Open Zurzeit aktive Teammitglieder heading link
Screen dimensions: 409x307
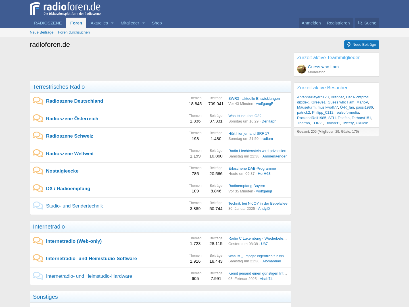[x=328, y=57]
